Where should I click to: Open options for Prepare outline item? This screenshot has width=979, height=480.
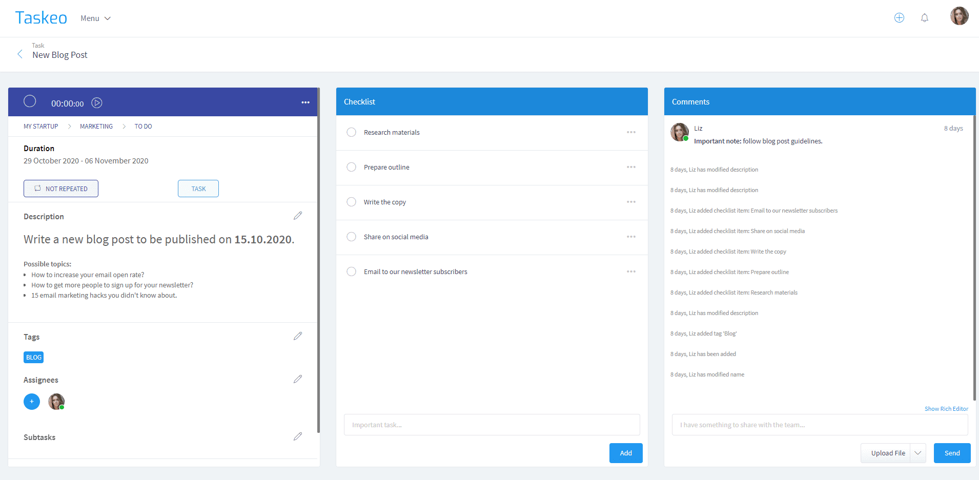tap(631, 167)
